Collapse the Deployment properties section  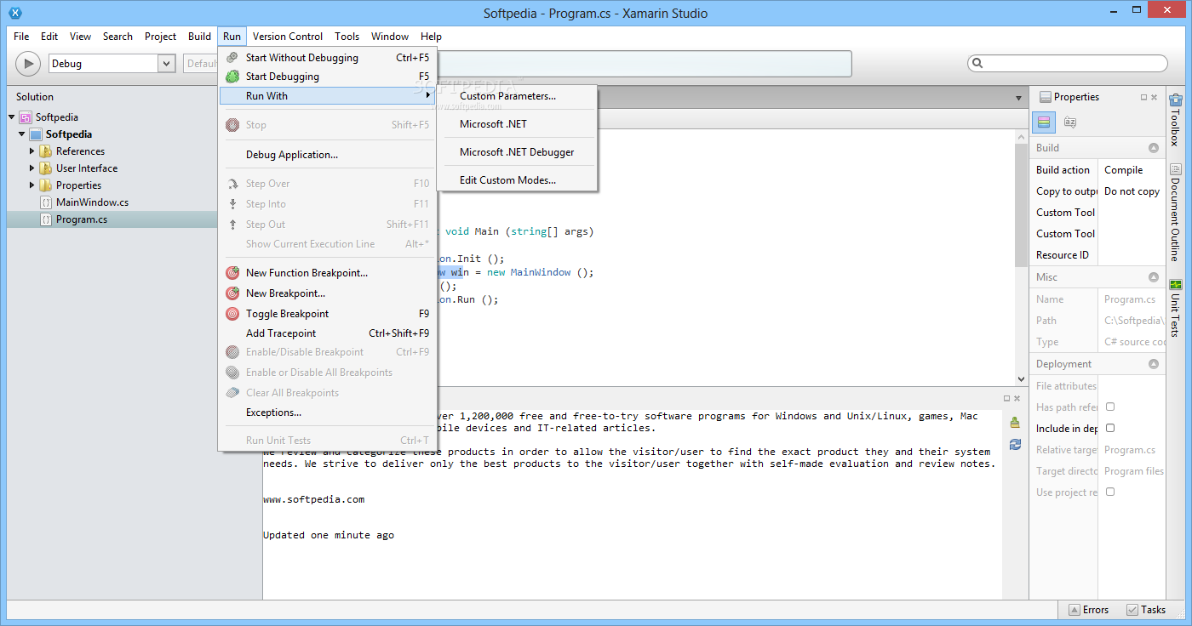1154,364
